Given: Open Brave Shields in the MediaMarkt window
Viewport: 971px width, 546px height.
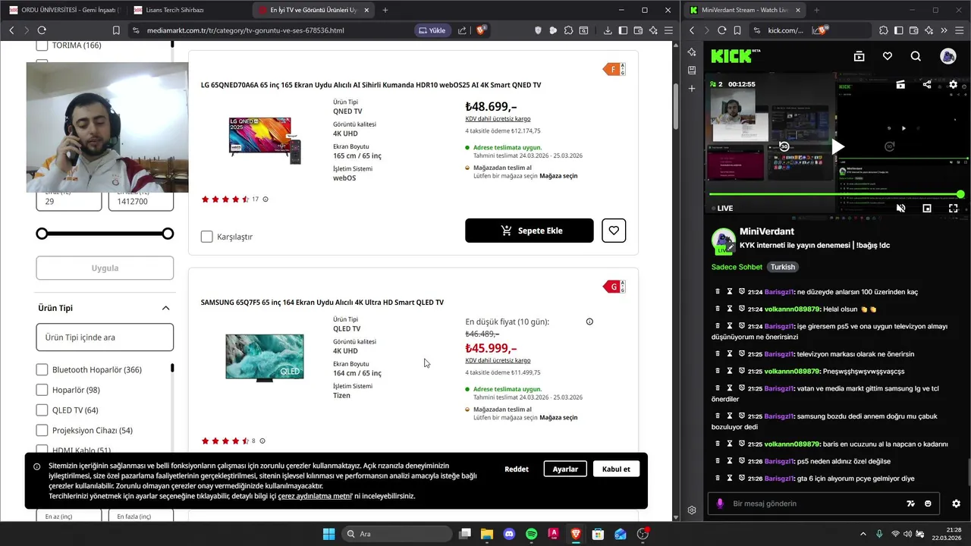Looking at the screenshot, I should pos(482,30).
